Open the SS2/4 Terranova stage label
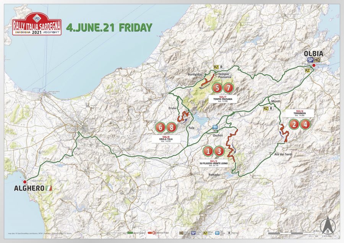 (300, 113)
